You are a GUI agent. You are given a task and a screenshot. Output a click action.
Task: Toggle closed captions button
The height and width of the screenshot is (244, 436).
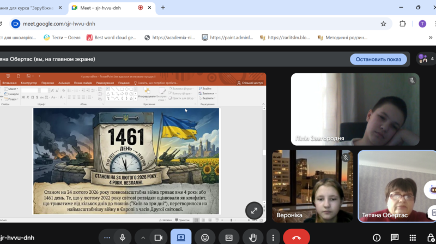[229, 237]
